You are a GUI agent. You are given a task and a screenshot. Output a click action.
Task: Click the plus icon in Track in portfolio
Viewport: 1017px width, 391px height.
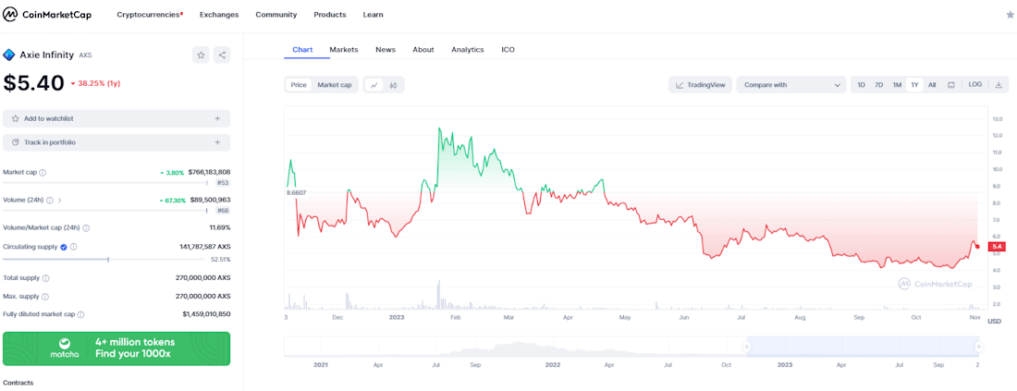pos(217,142)
